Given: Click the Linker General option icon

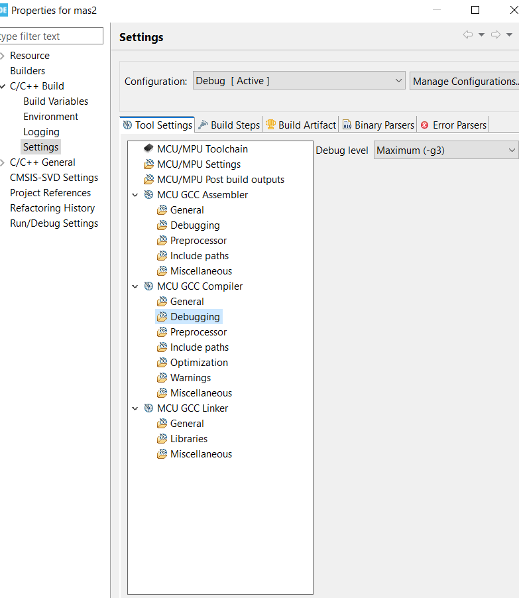Looking at the screenshot, I should pos(162,424).
